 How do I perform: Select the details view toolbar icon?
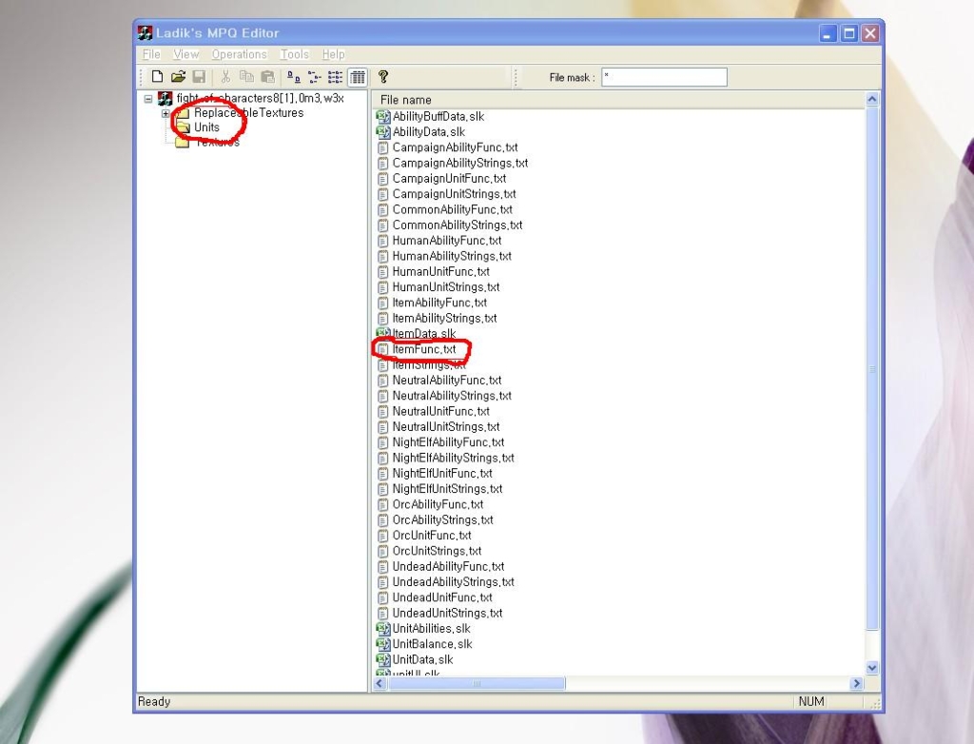pyautogui.click(x=358, y=77)
